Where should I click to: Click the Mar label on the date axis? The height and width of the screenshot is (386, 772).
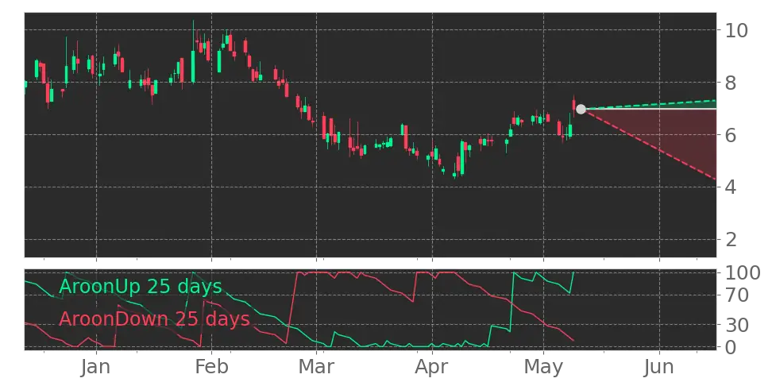tap(317, 367)
